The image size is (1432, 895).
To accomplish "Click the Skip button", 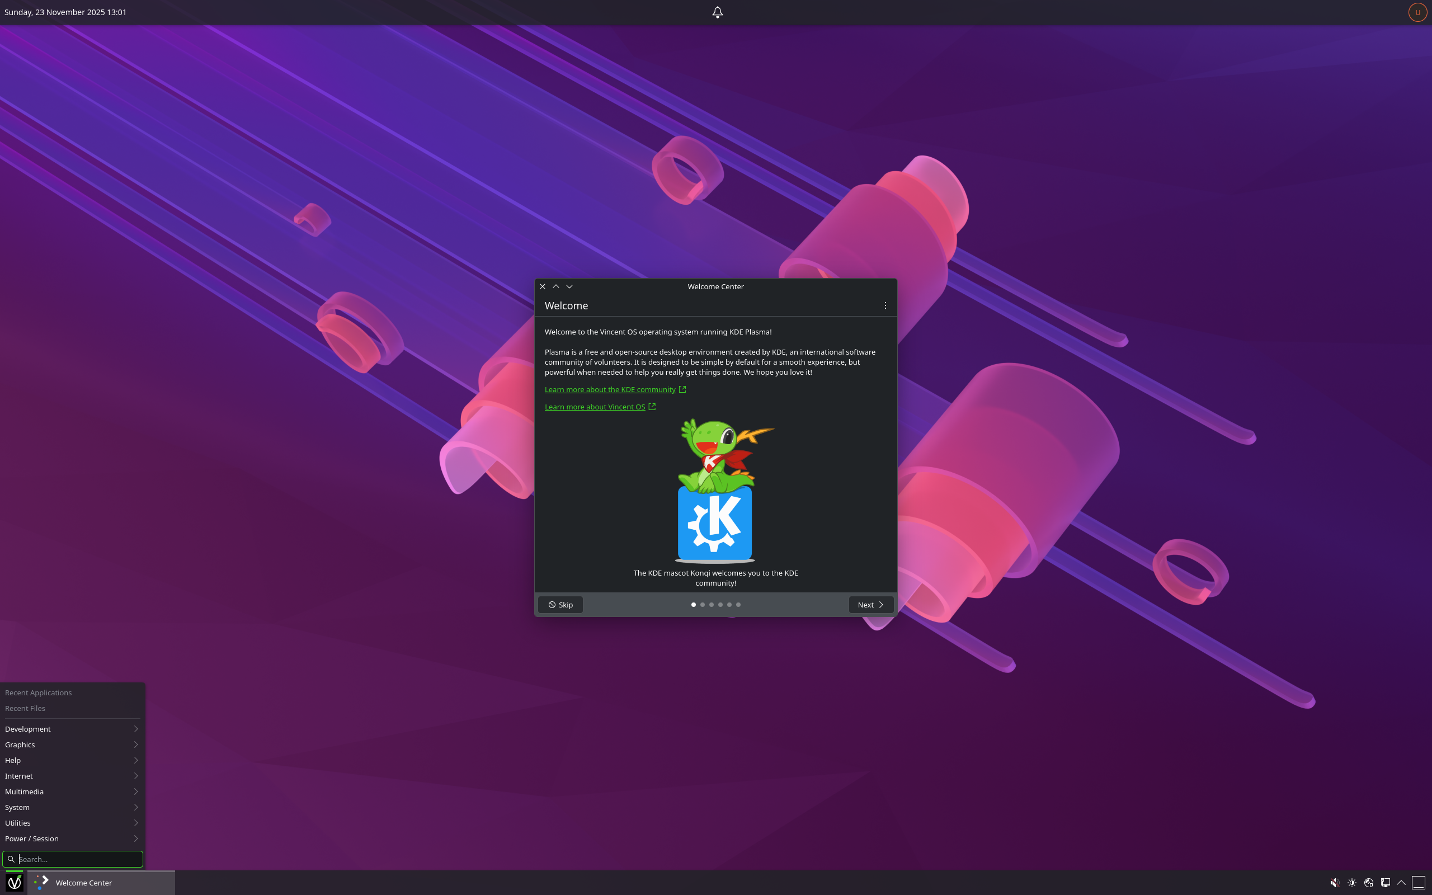I will click(x=560, y=604).
